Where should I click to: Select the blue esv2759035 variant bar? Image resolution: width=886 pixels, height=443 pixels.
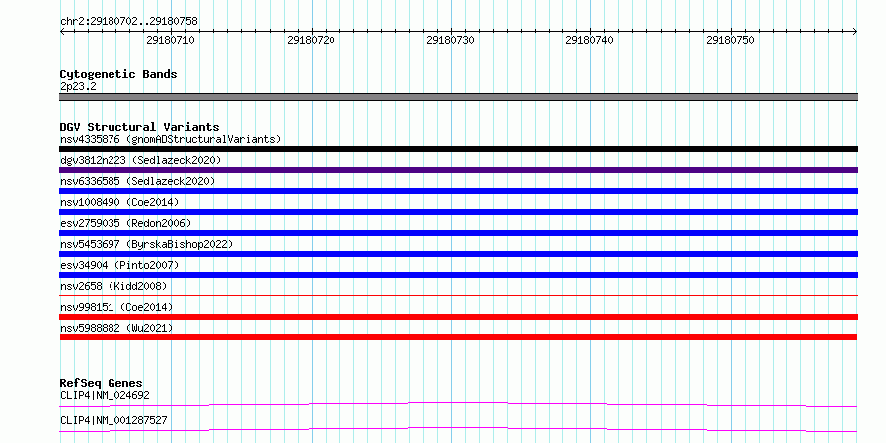tap(458, 233)
